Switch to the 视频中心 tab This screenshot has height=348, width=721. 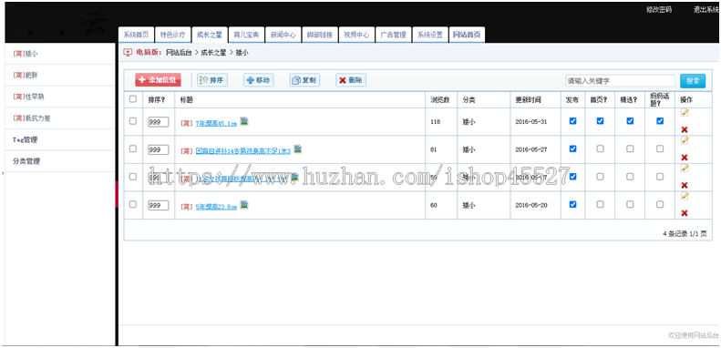(x=356, y=35)
